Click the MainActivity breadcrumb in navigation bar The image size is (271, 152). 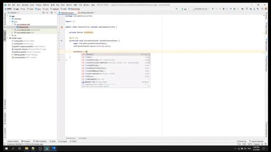[75, 9]
